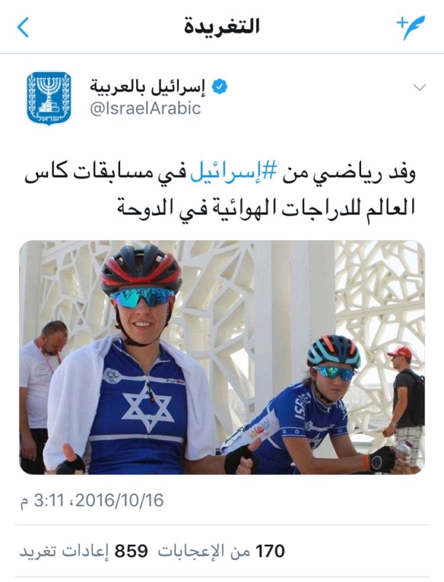Tap the blue verified badge
The height and width of the screenshot is (582, 444).
tap(219, 87)
